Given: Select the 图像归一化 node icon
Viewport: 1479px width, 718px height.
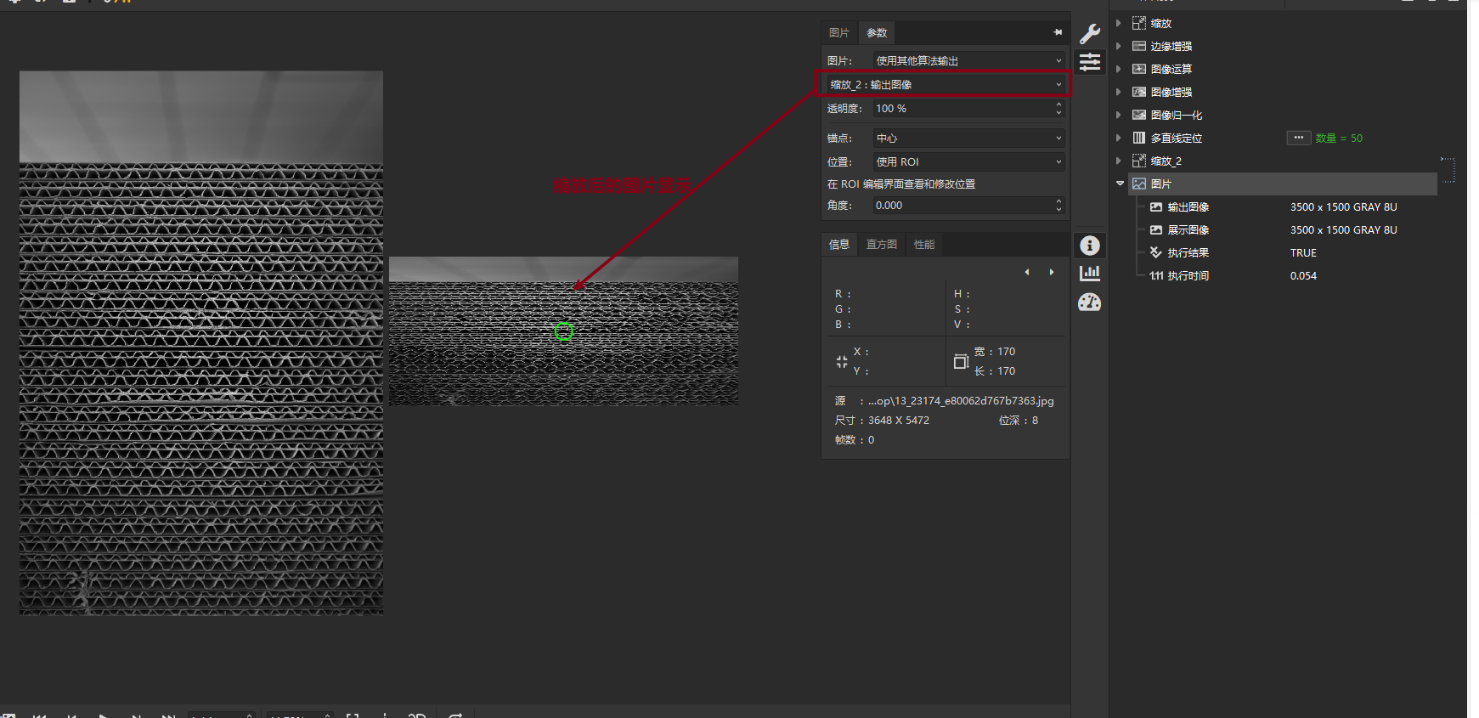Looking at the screenshot, I should point(1139,115).
